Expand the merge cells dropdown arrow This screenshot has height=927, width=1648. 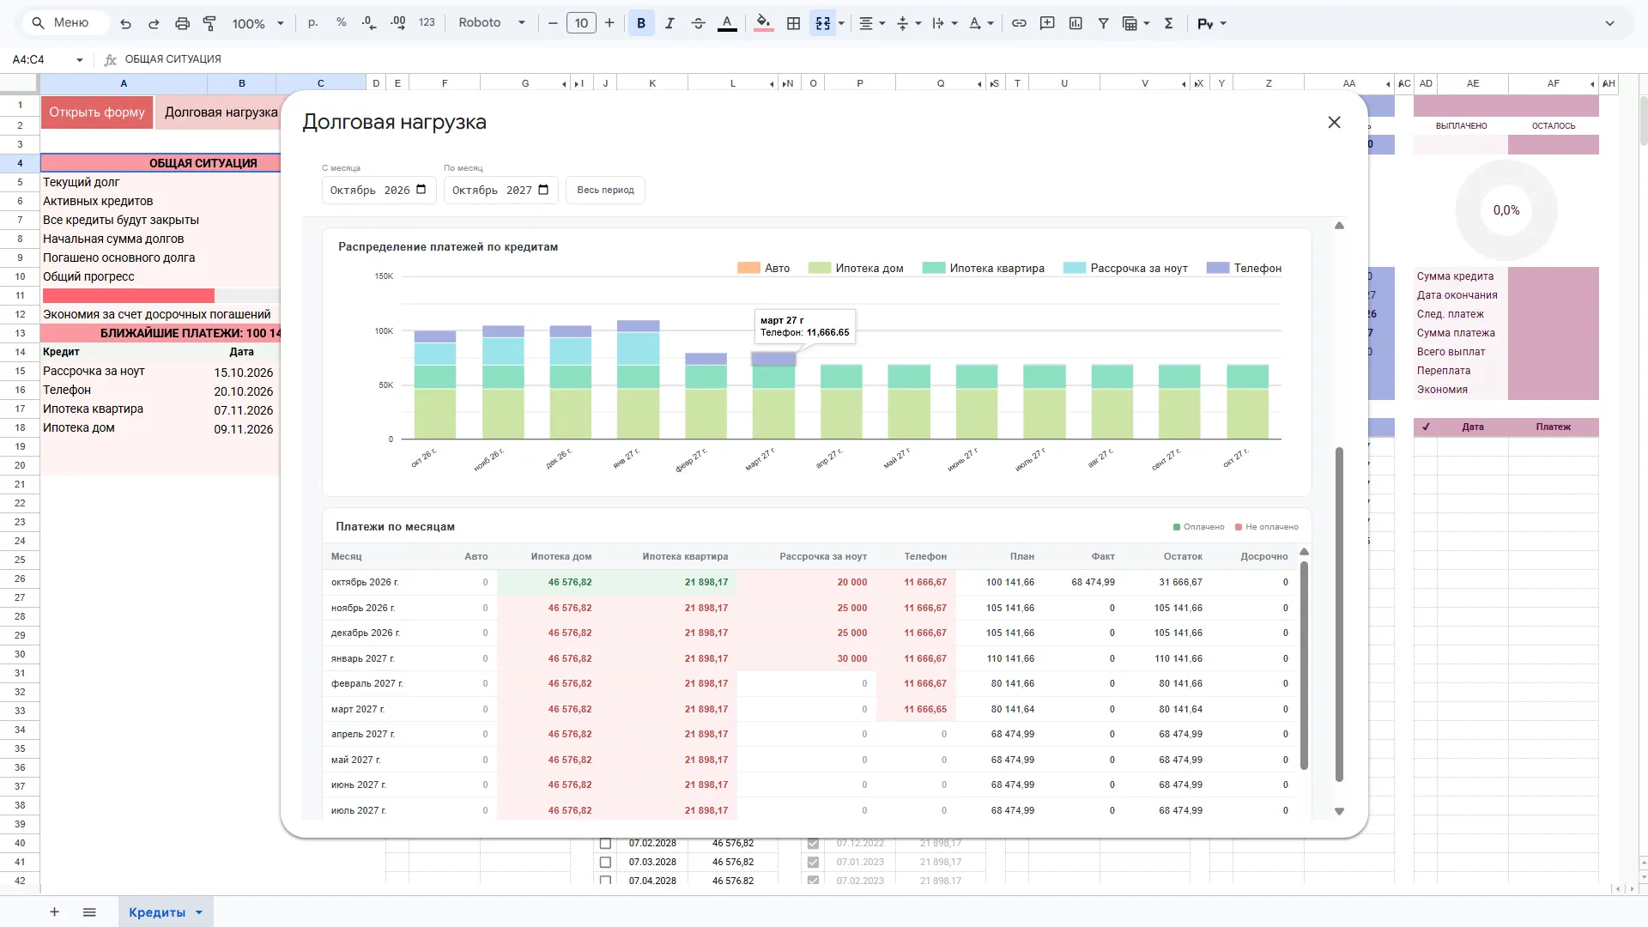[x=841, y=23]
